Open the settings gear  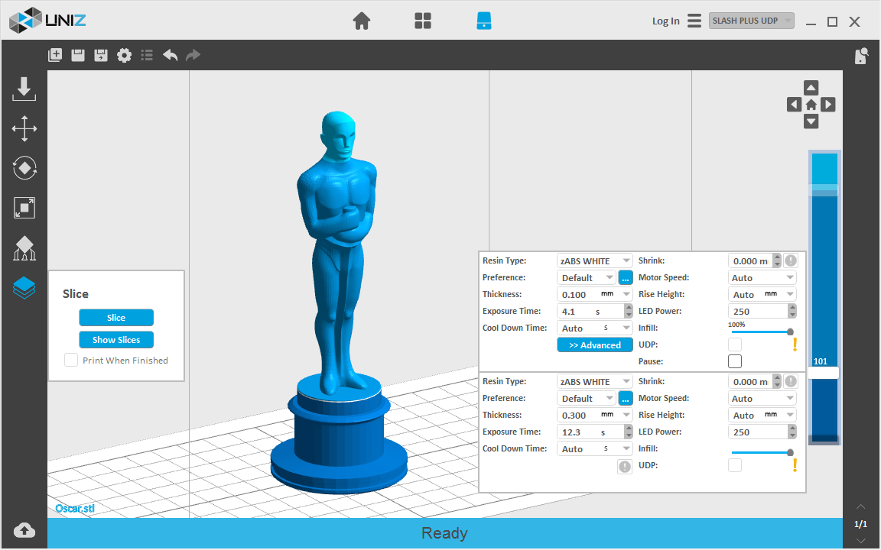(x=124, y=55)
